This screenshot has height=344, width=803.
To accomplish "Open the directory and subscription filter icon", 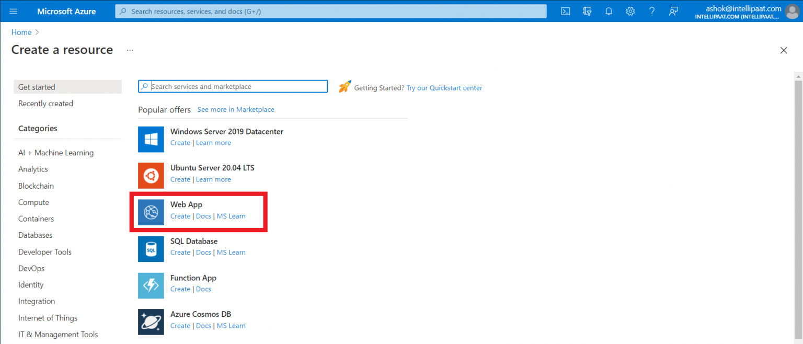I will click(x=587, y=10).
